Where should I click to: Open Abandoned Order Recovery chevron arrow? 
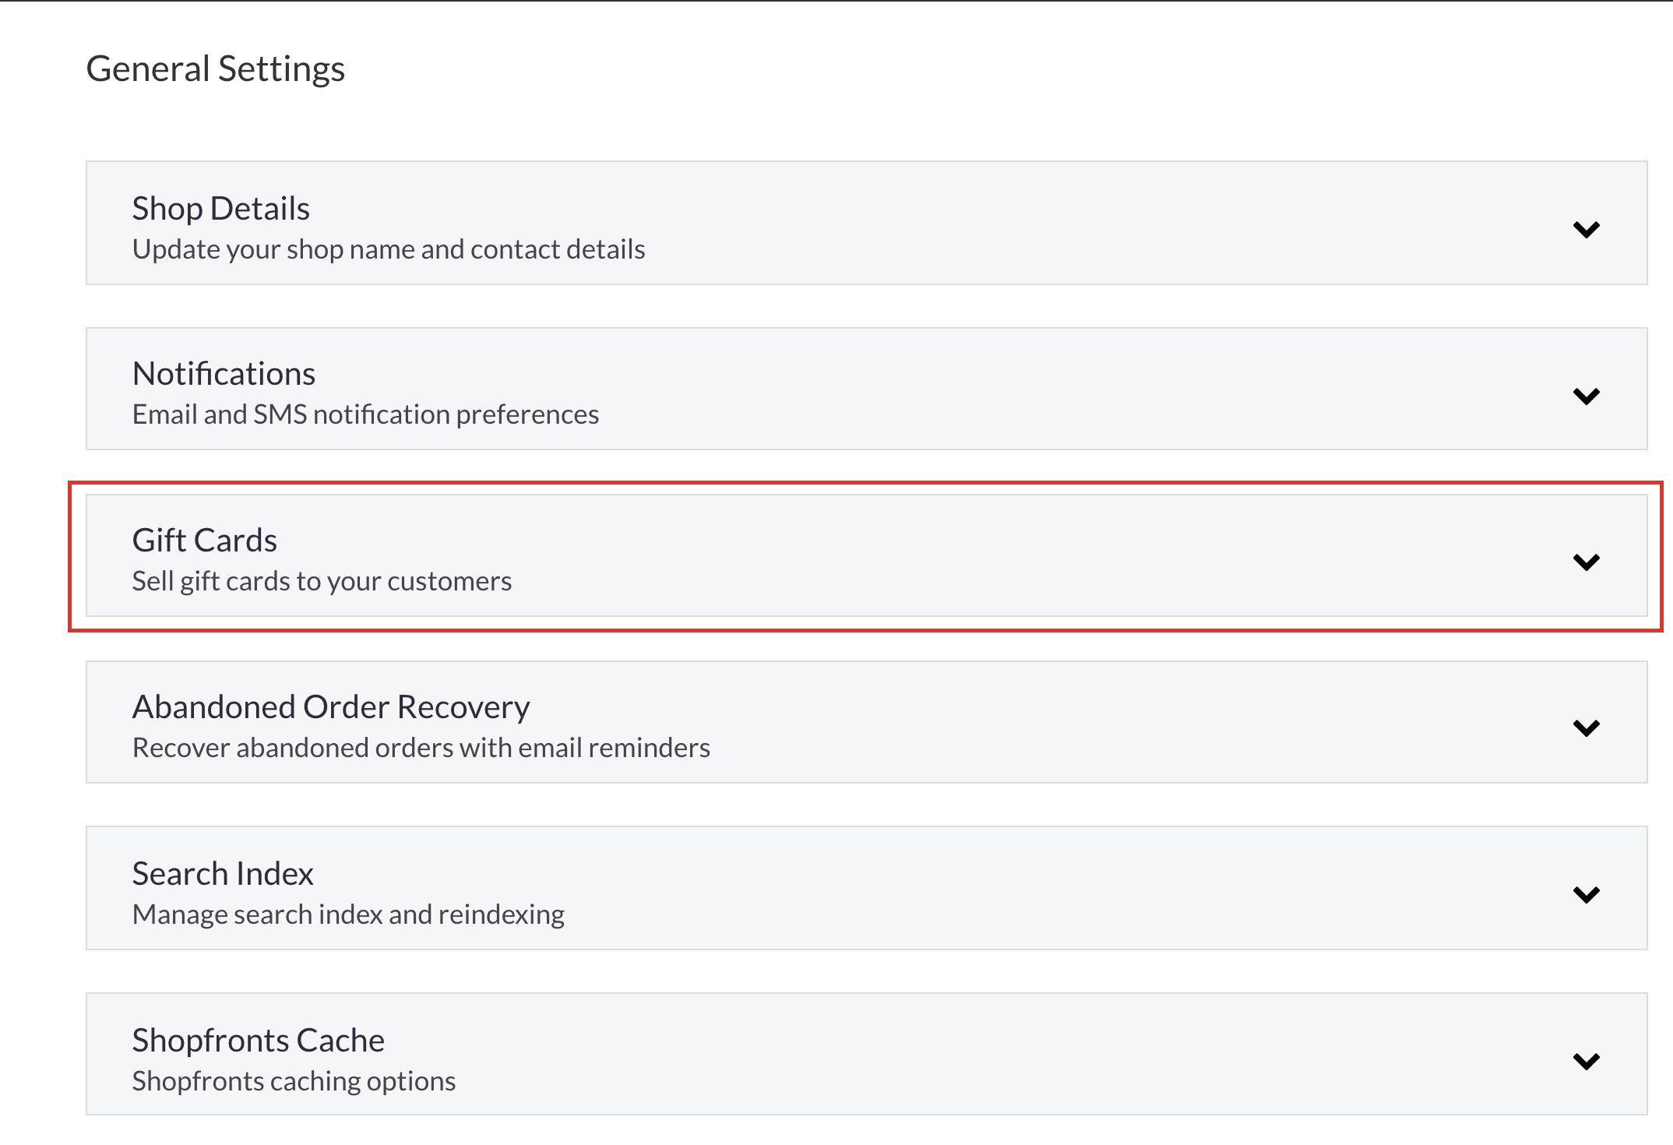click(x=1586, y=728)
